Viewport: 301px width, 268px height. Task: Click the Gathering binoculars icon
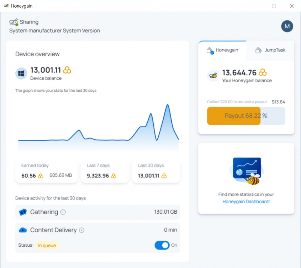pos(23,212)
